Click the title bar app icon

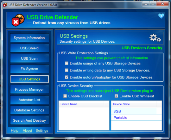pyautogui.click(x=5, y=5)
